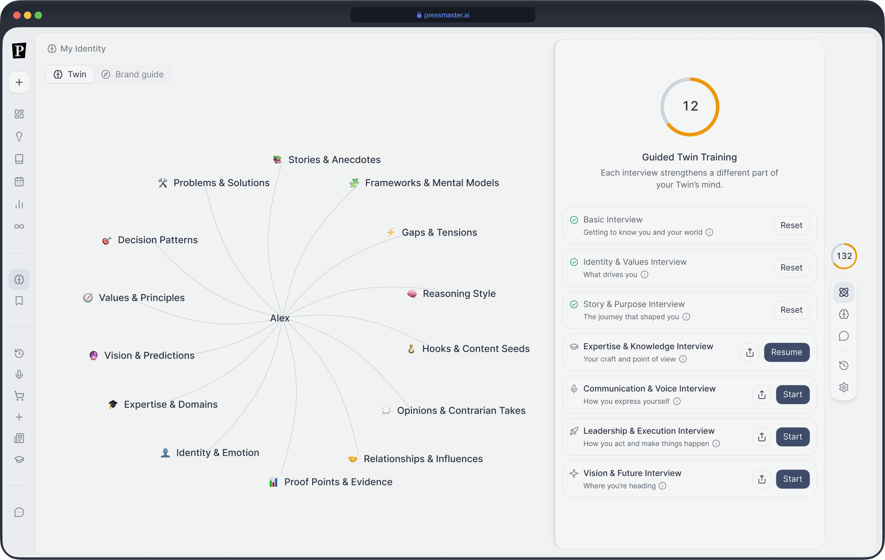
Task: Open the settings gear in right toolbar
Action: (844, 388)
